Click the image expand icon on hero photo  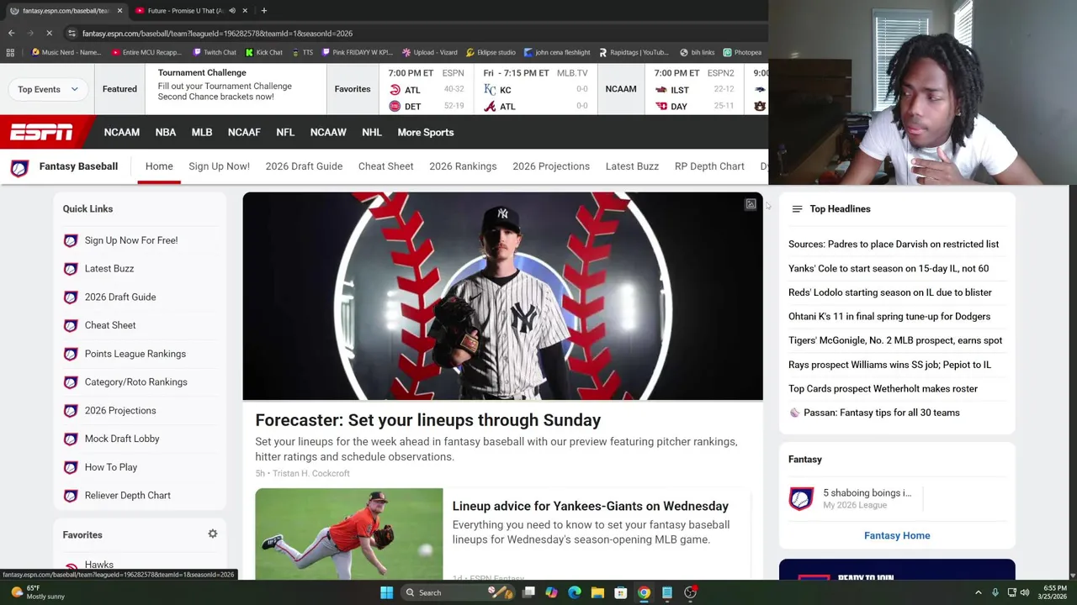[751, 204]
